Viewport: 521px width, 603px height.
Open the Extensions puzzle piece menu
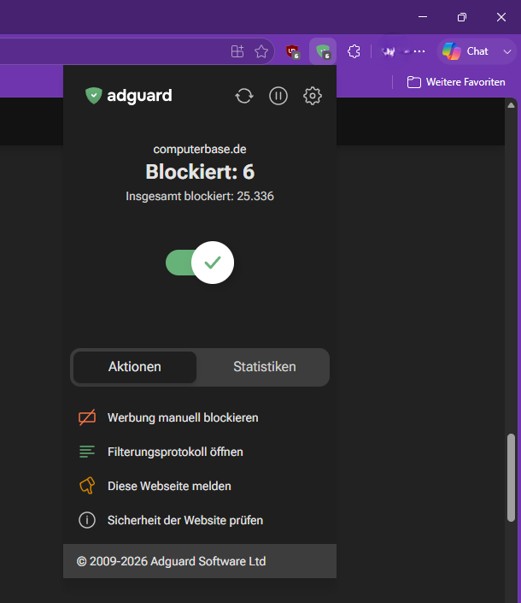354,51
